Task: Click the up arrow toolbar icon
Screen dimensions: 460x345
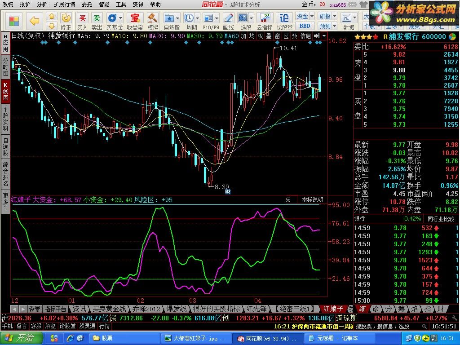Action: coord(52,16)
